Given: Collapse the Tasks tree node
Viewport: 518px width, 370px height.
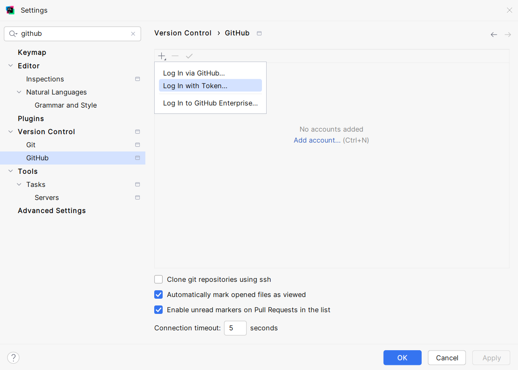Looking at the screenshot, I should [19, 184].
